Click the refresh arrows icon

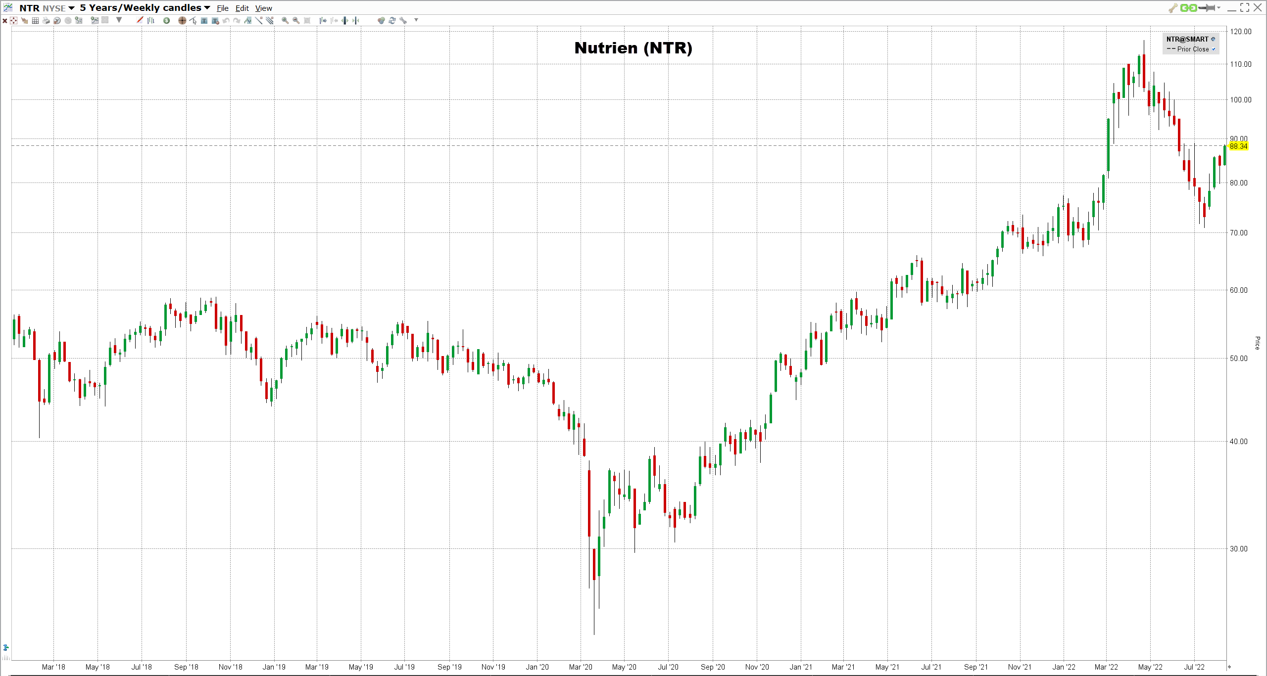point(392,20)
